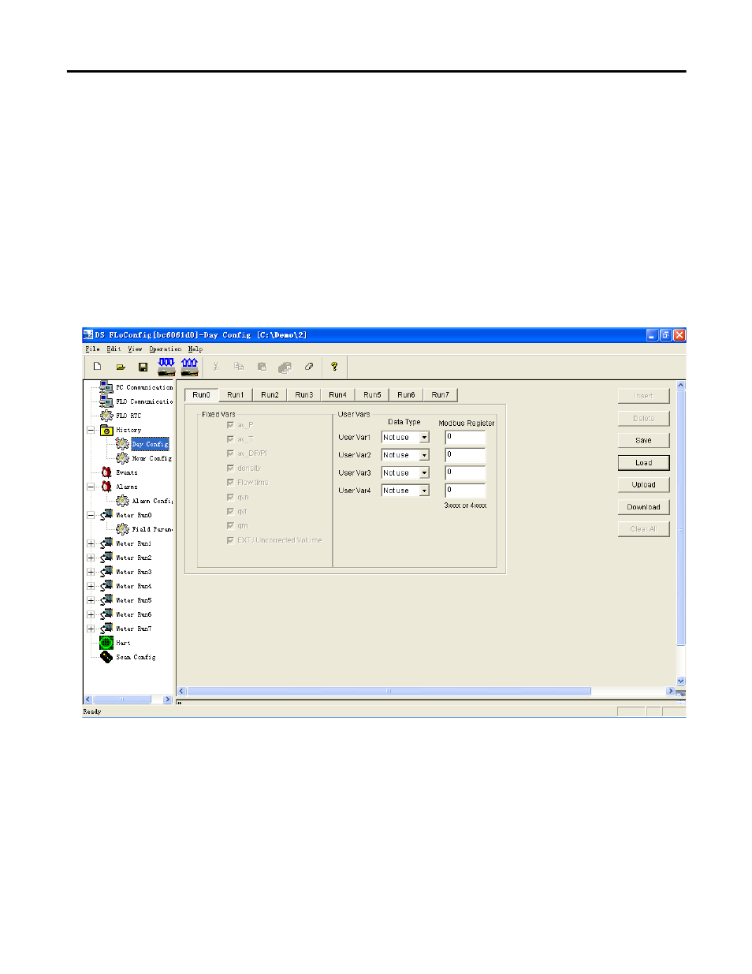This screenshot has width=752, height=974.
Task: Click the Copy toolbar icon
Action: point(239,367)
